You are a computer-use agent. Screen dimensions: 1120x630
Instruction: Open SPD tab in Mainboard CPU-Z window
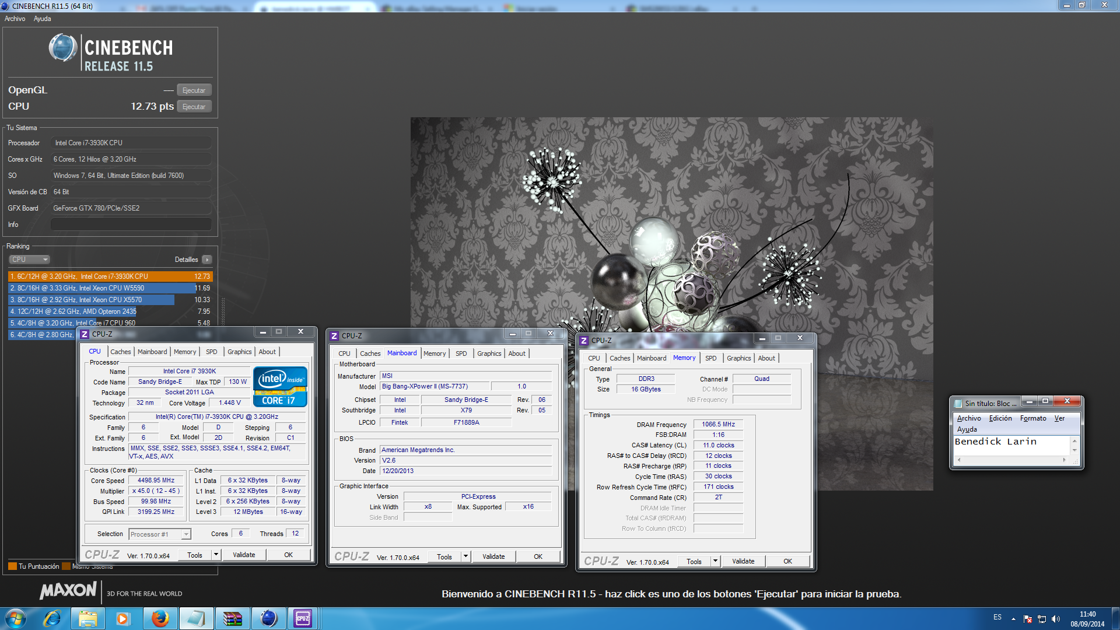(461, 353)
